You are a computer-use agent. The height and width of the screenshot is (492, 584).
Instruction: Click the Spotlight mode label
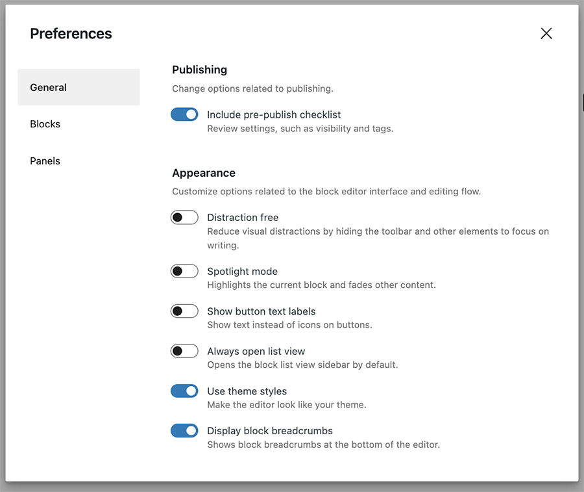[x=242, y=271]
